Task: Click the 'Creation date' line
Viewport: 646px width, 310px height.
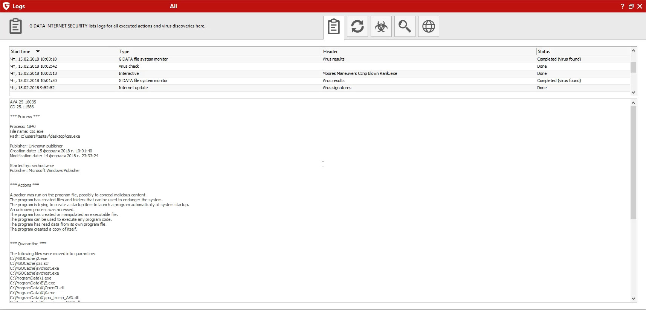Action: tap(51, 151)
